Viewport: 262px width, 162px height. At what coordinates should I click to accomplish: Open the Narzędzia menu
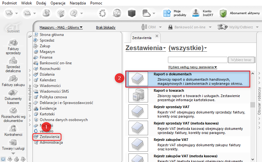(x=78, y=3)
